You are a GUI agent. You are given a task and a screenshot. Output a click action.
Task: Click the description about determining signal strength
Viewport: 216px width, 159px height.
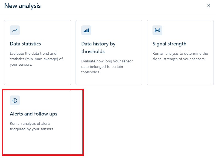point(180,56)
